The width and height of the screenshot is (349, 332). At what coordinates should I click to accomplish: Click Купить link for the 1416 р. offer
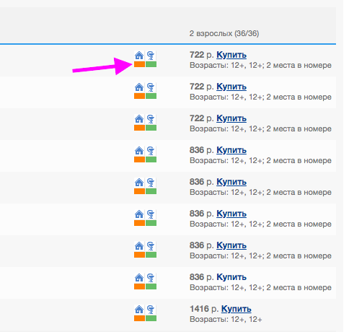tap(237, 309)
